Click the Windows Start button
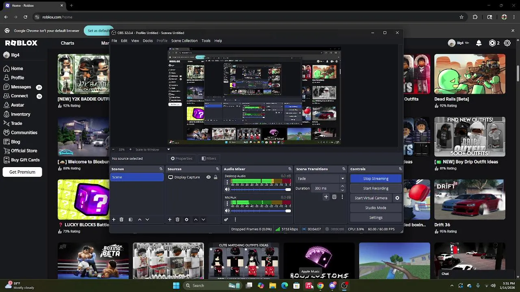 176,286
